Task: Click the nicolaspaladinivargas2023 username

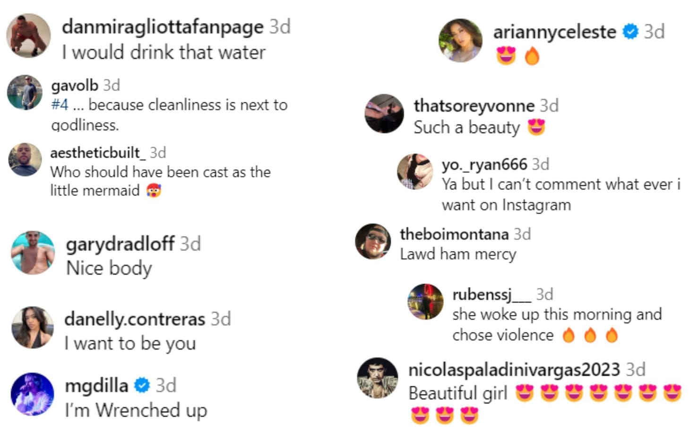Action: coord(514,370)
